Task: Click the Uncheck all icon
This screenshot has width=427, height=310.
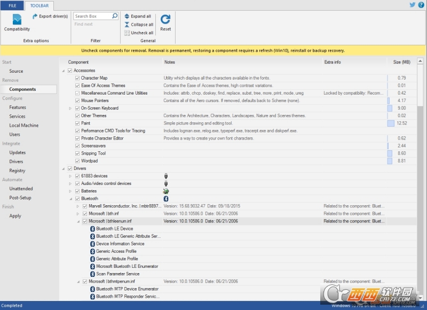Action: (x=127, y=33)
